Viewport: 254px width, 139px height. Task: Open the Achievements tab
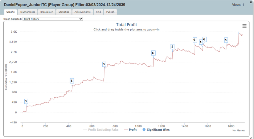82,12
